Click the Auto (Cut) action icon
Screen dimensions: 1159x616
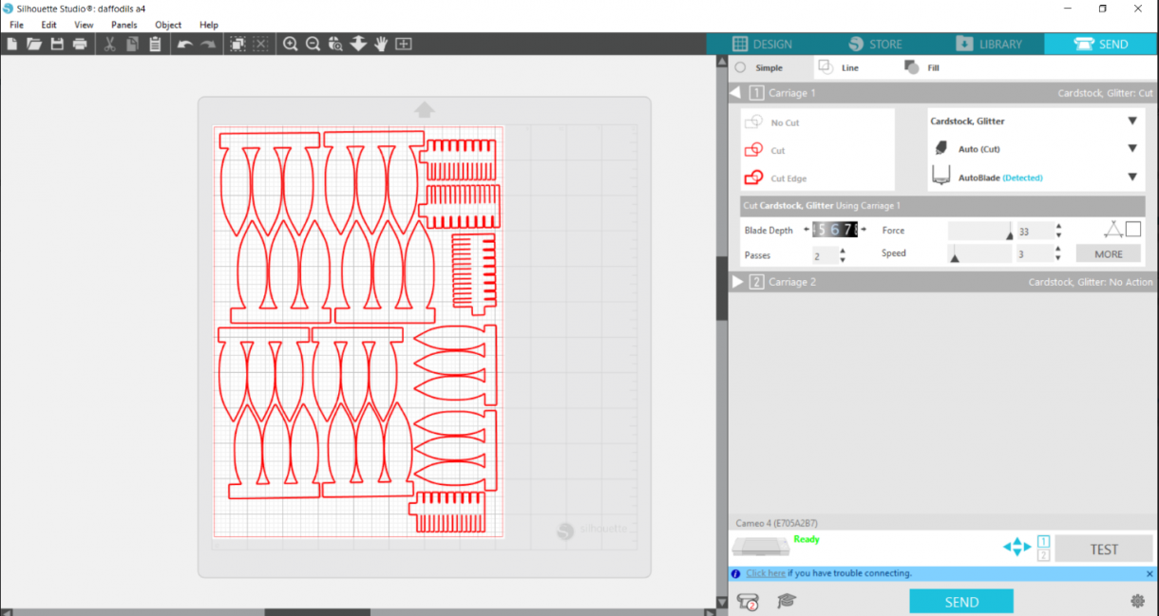(942, 148)
